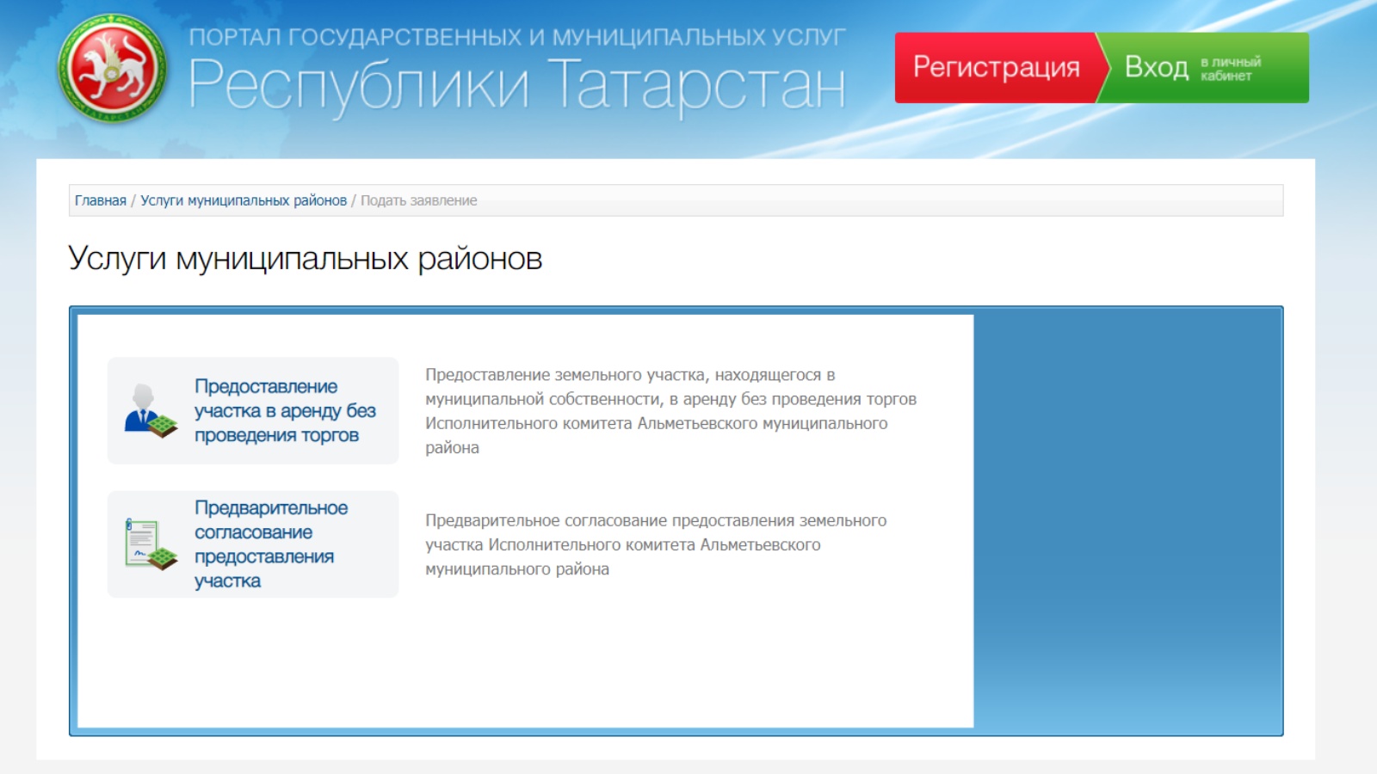Click the Республики Татарстан portal title

pyautogui.click(x=517, y=85)
